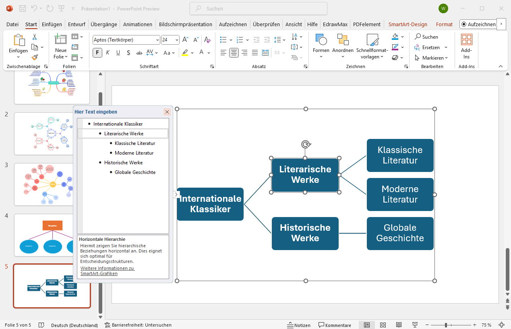Toggle text shadow S button
This screenshot has width=511, height=329.
click(128, 53)
